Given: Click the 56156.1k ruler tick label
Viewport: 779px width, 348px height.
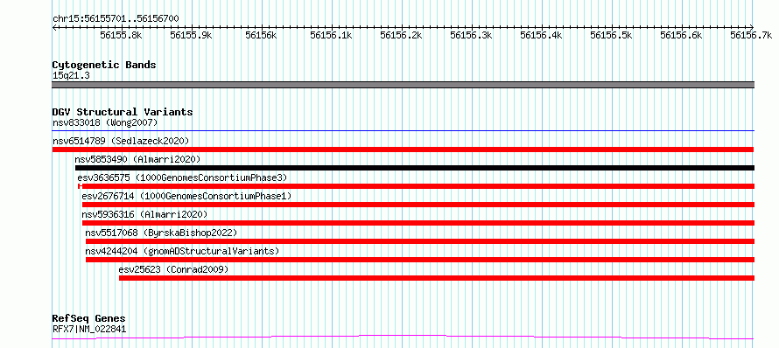Looking at the screenshot, I should [332, 35].
